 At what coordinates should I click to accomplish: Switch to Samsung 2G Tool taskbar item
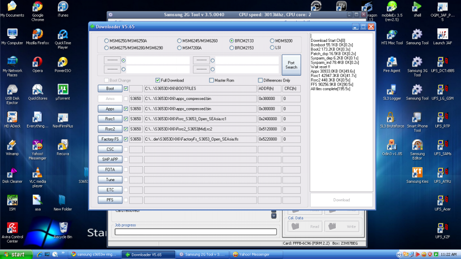click(x=202, y=254)
